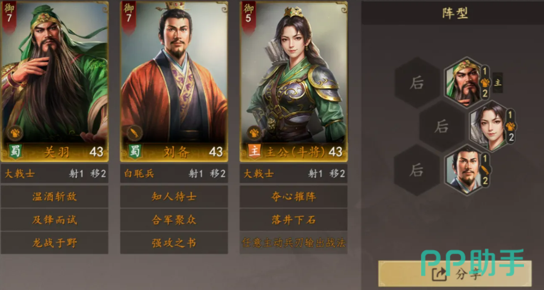This screenshot has width=544, height=290.
Task: Open the 知人待士 skill
Action: 174,197
